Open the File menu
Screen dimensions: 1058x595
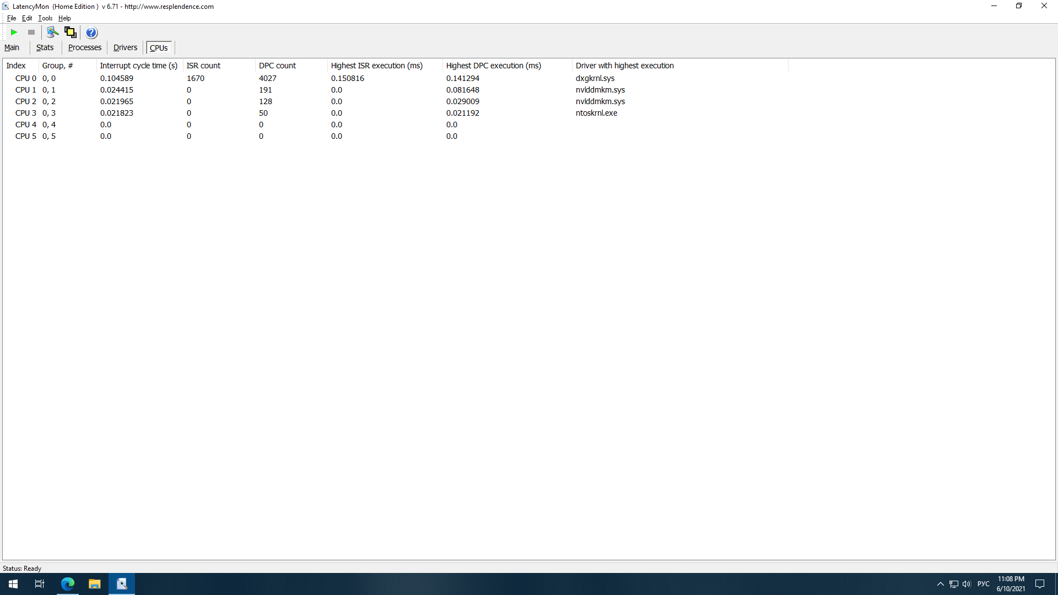coord(12,18)
